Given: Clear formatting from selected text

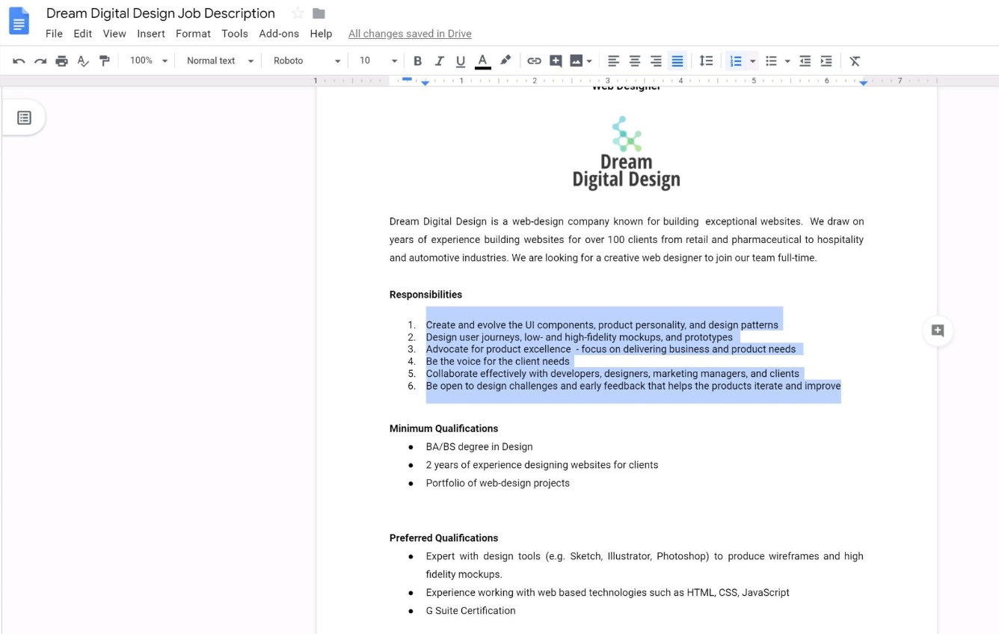Looking at the screenshot, I should coord(855,61).
